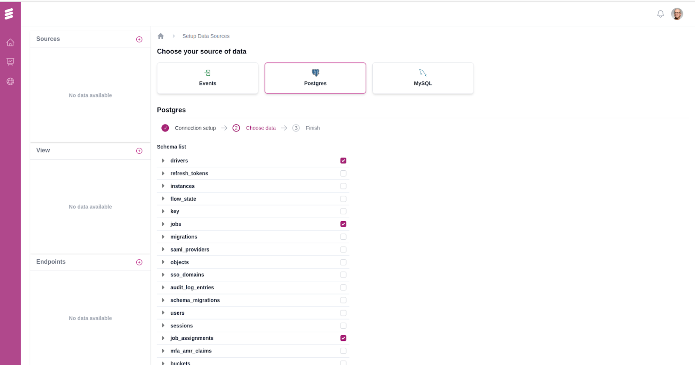Add a new endpoint with plus icon
Image resolution: width=695 pixels, height=365 pixels.
point(139,262)
